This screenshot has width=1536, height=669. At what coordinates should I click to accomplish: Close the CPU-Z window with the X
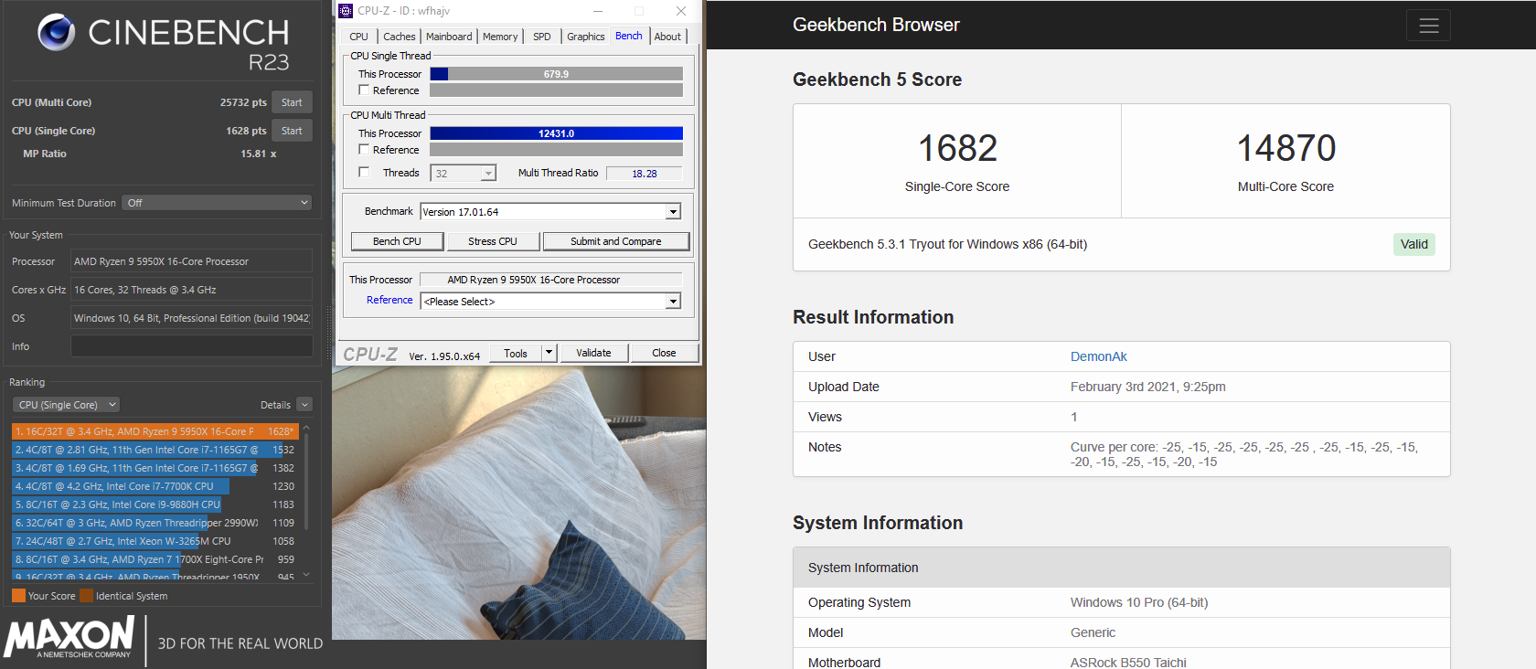[x=681, y=11]
